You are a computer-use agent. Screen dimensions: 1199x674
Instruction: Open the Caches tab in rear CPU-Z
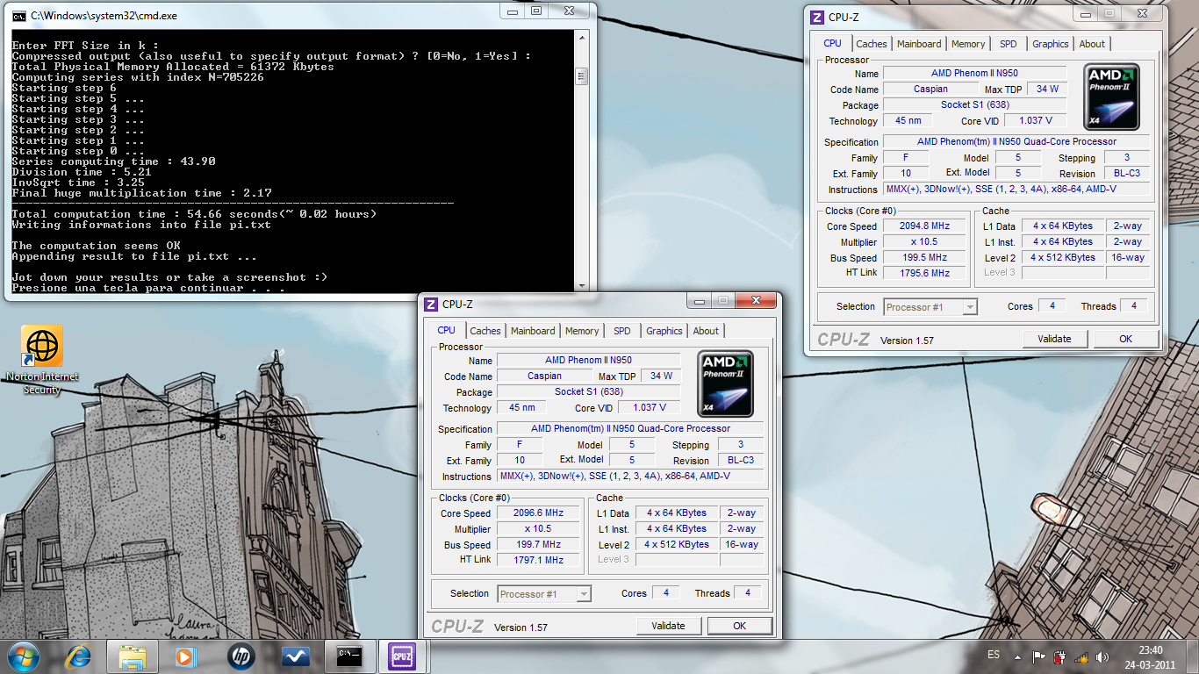(x=872, y=44)
